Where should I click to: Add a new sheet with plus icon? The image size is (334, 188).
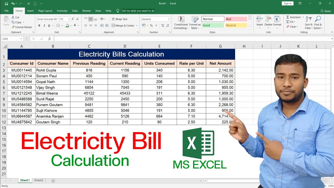(x=53, y=181)
